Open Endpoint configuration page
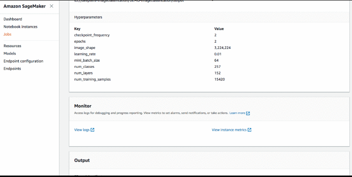This screenshot has width=352, height=177. pos(23,61)
